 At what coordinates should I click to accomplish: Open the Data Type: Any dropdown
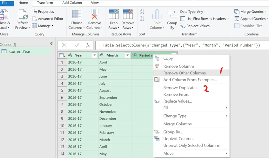(193, 12)
